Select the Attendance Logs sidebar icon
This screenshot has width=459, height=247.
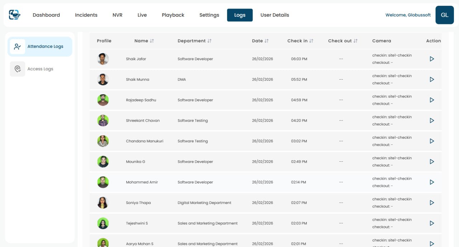(x=17, y=46)
